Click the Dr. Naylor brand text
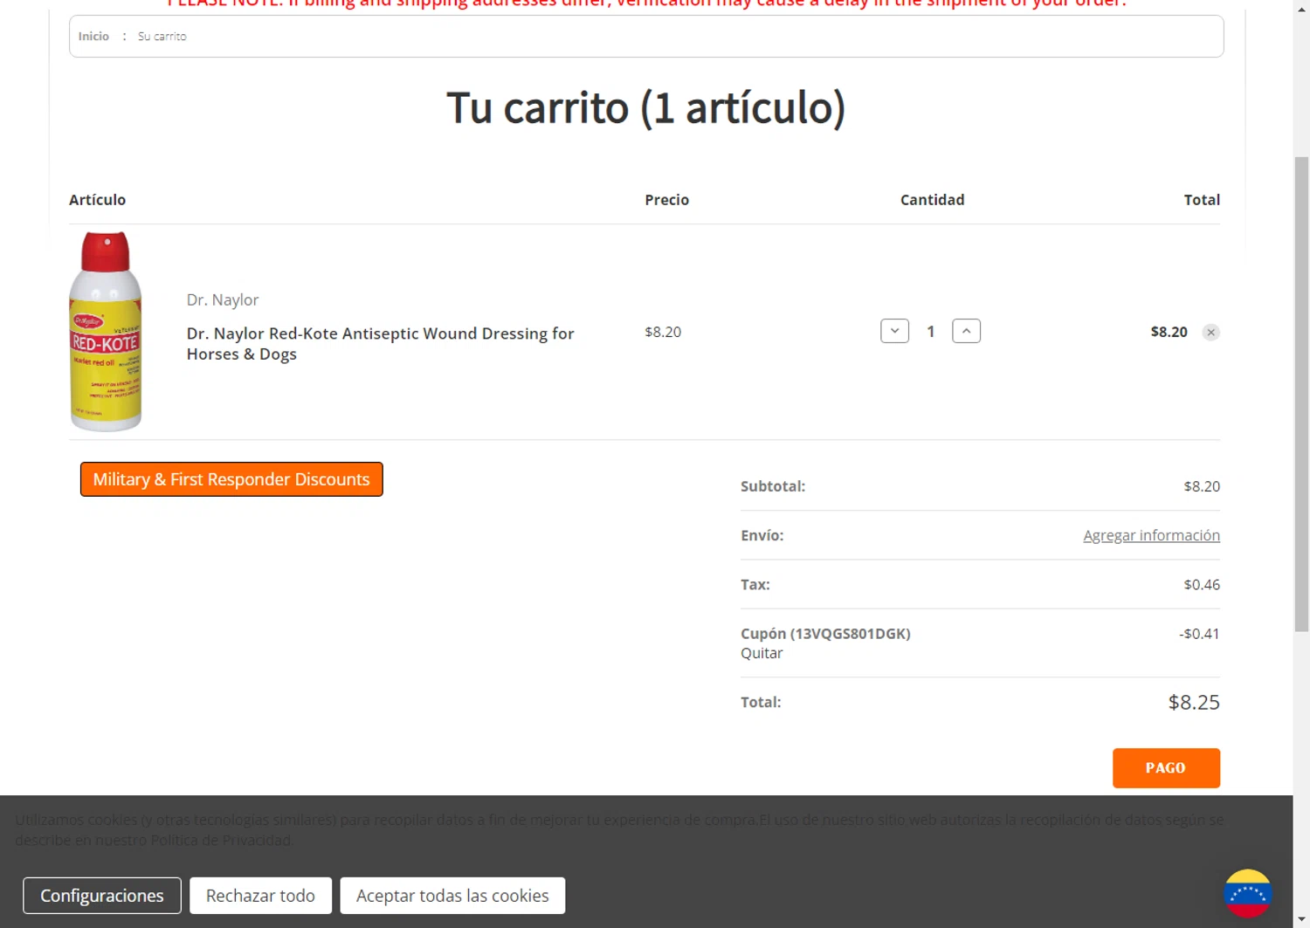The width and height of the screenshot is (1310, 928). tap(223, 299)
